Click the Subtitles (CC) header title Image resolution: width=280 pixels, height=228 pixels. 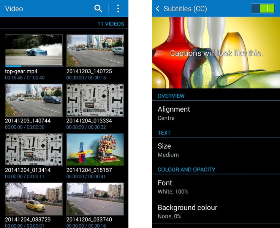(x=185, y=9)
